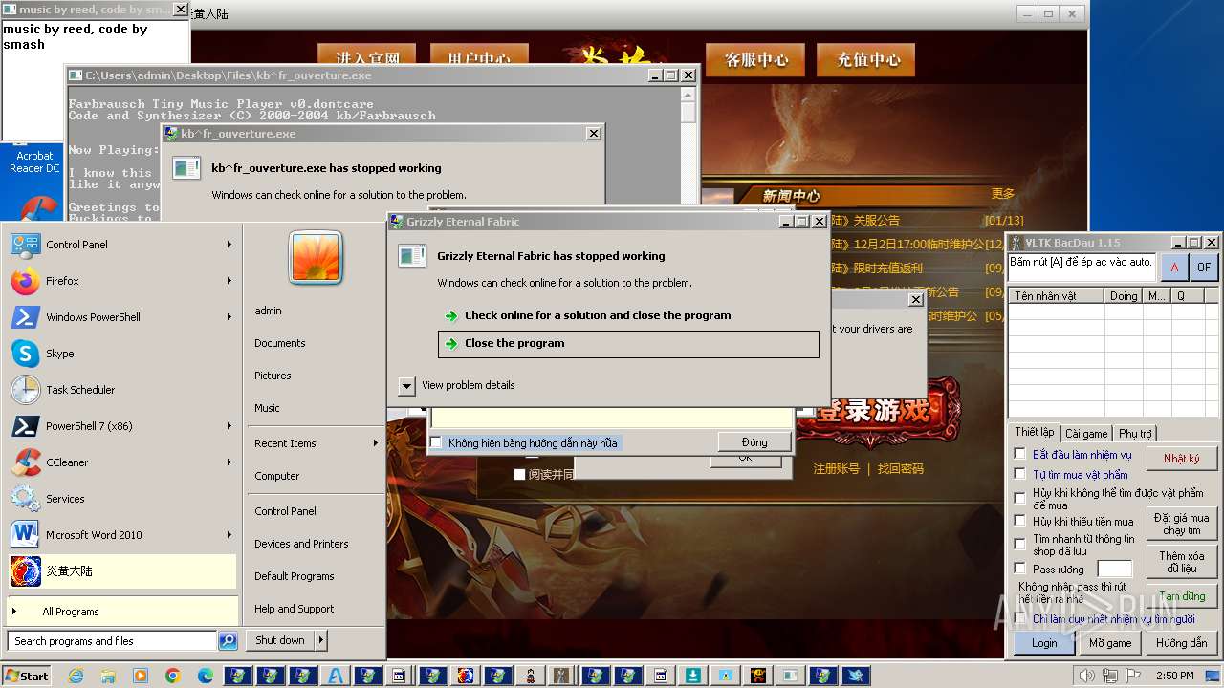Launch CCleaner from the Start menu

[x=121, y=462]
